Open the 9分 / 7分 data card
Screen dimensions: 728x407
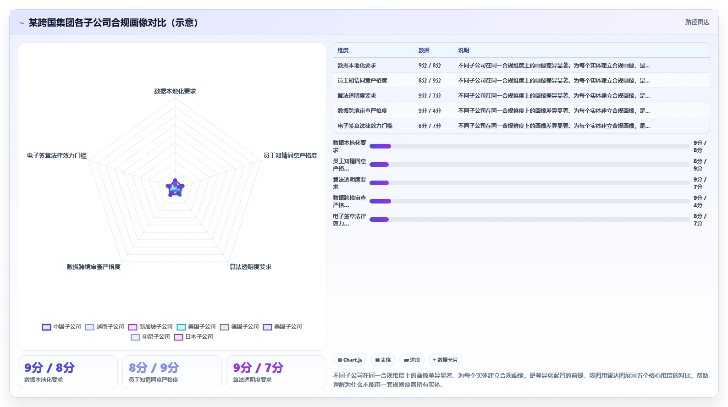(x=276, y=372)
